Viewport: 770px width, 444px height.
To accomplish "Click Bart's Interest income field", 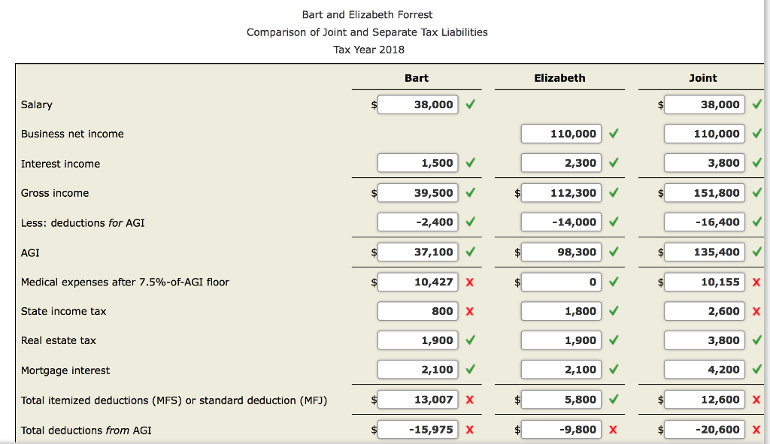I will (x=417, y=163).
